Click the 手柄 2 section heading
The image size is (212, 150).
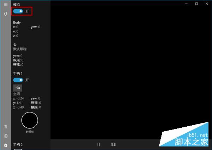[x=18, y=145]
